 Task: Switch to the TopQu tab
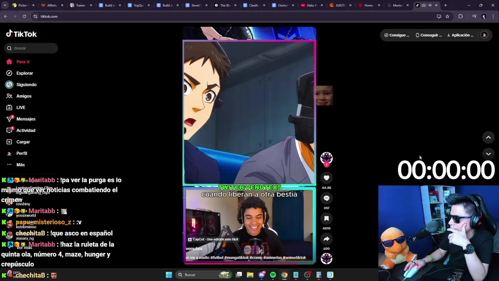(x=138, y=5)
